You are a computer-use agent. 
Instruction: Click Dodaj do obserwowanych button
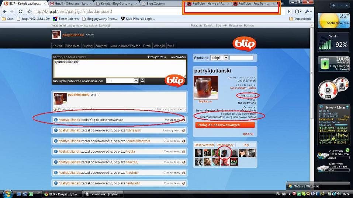(x=225, y=125)
